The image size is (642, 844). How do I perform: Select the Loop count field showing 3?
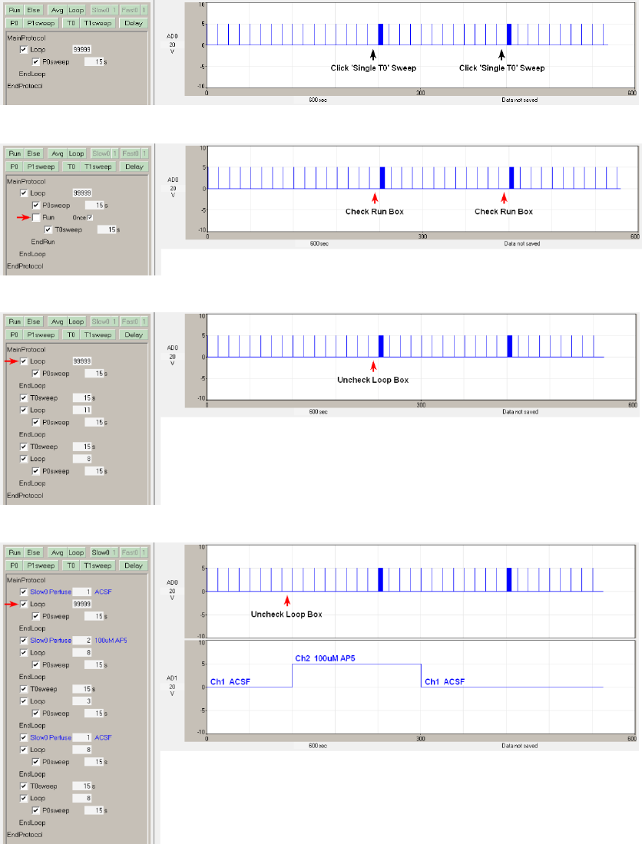(82, 701)
